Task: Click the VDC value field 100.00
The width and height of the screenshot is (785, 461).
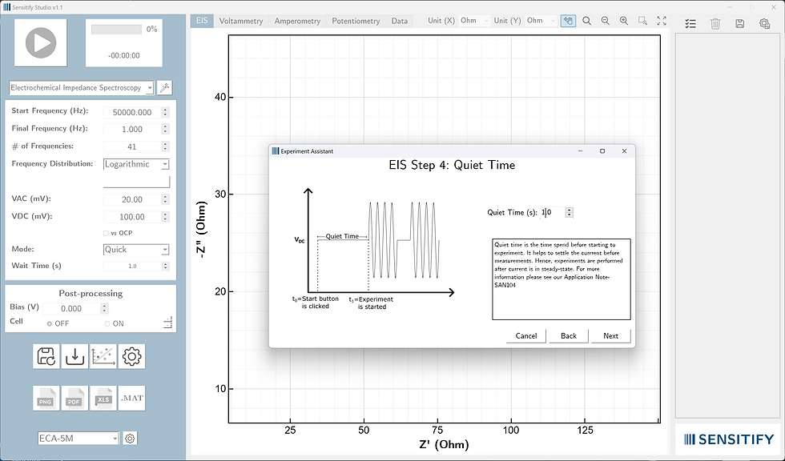Action: (132, 217)
